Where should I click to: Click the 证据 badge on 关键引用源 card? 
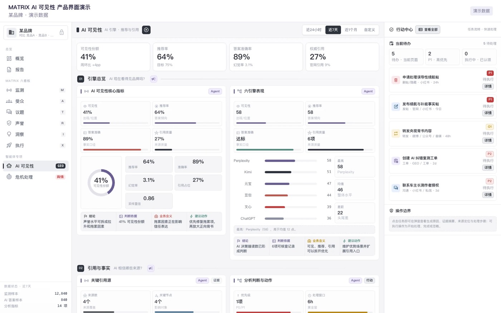tap(217, 280)
